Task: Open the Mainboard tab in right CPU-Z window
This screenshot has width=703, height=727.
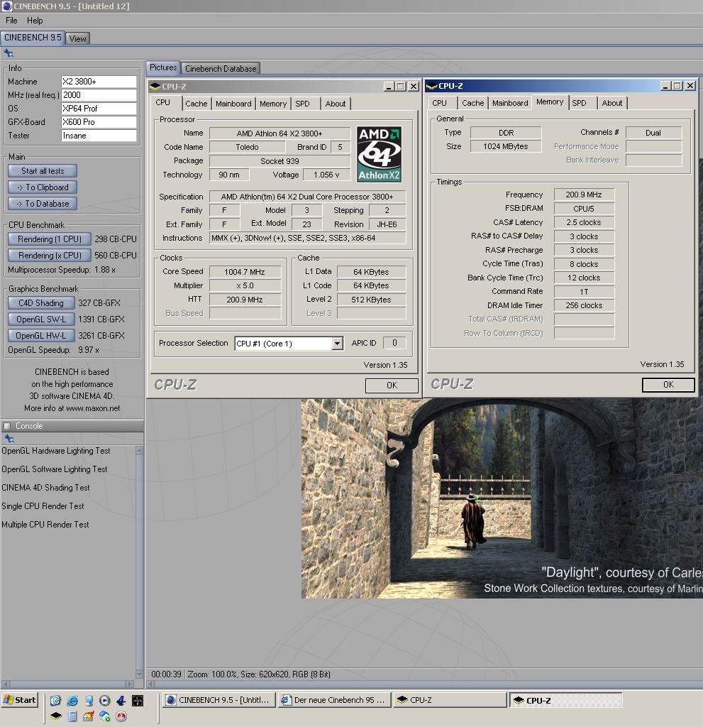Action: pyautogui.click(x=510, y=103)
